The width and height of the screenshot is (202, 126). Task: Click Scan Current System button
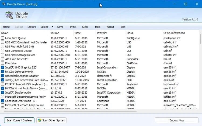[x=19, y=120]
